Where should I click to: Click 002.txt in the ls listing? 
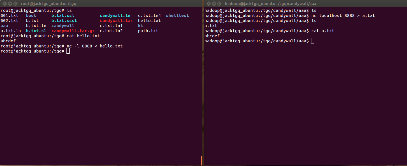coord(9,21)
